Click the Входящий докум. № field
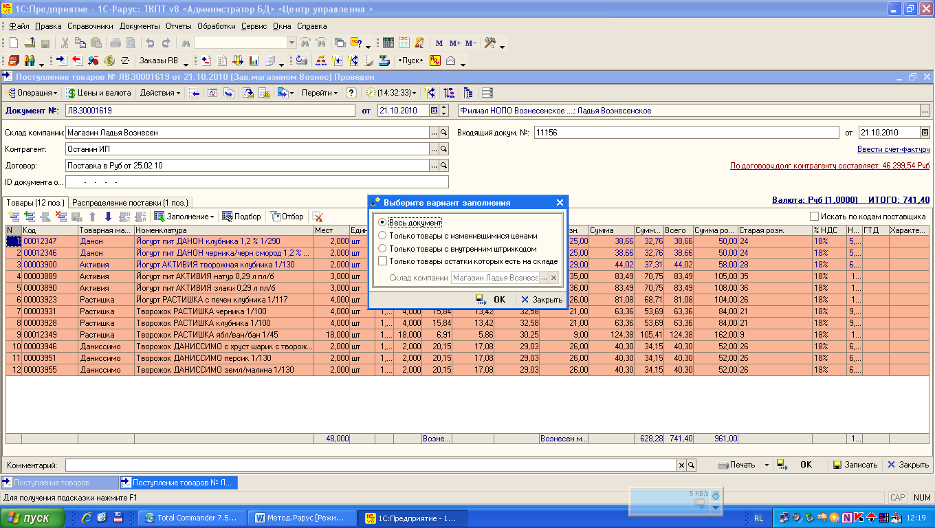The image size is (935, 528). tap(687, 132)
